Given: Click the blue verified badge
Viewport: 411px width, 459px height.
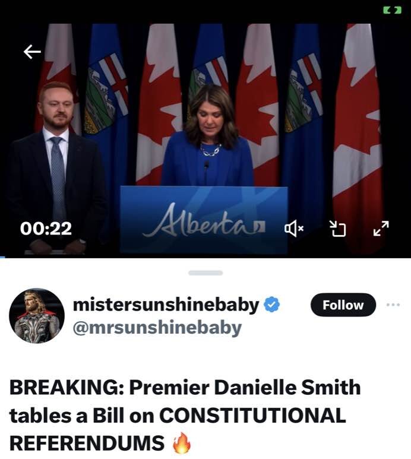Looking at the screenshot, I should pos(271,305).
